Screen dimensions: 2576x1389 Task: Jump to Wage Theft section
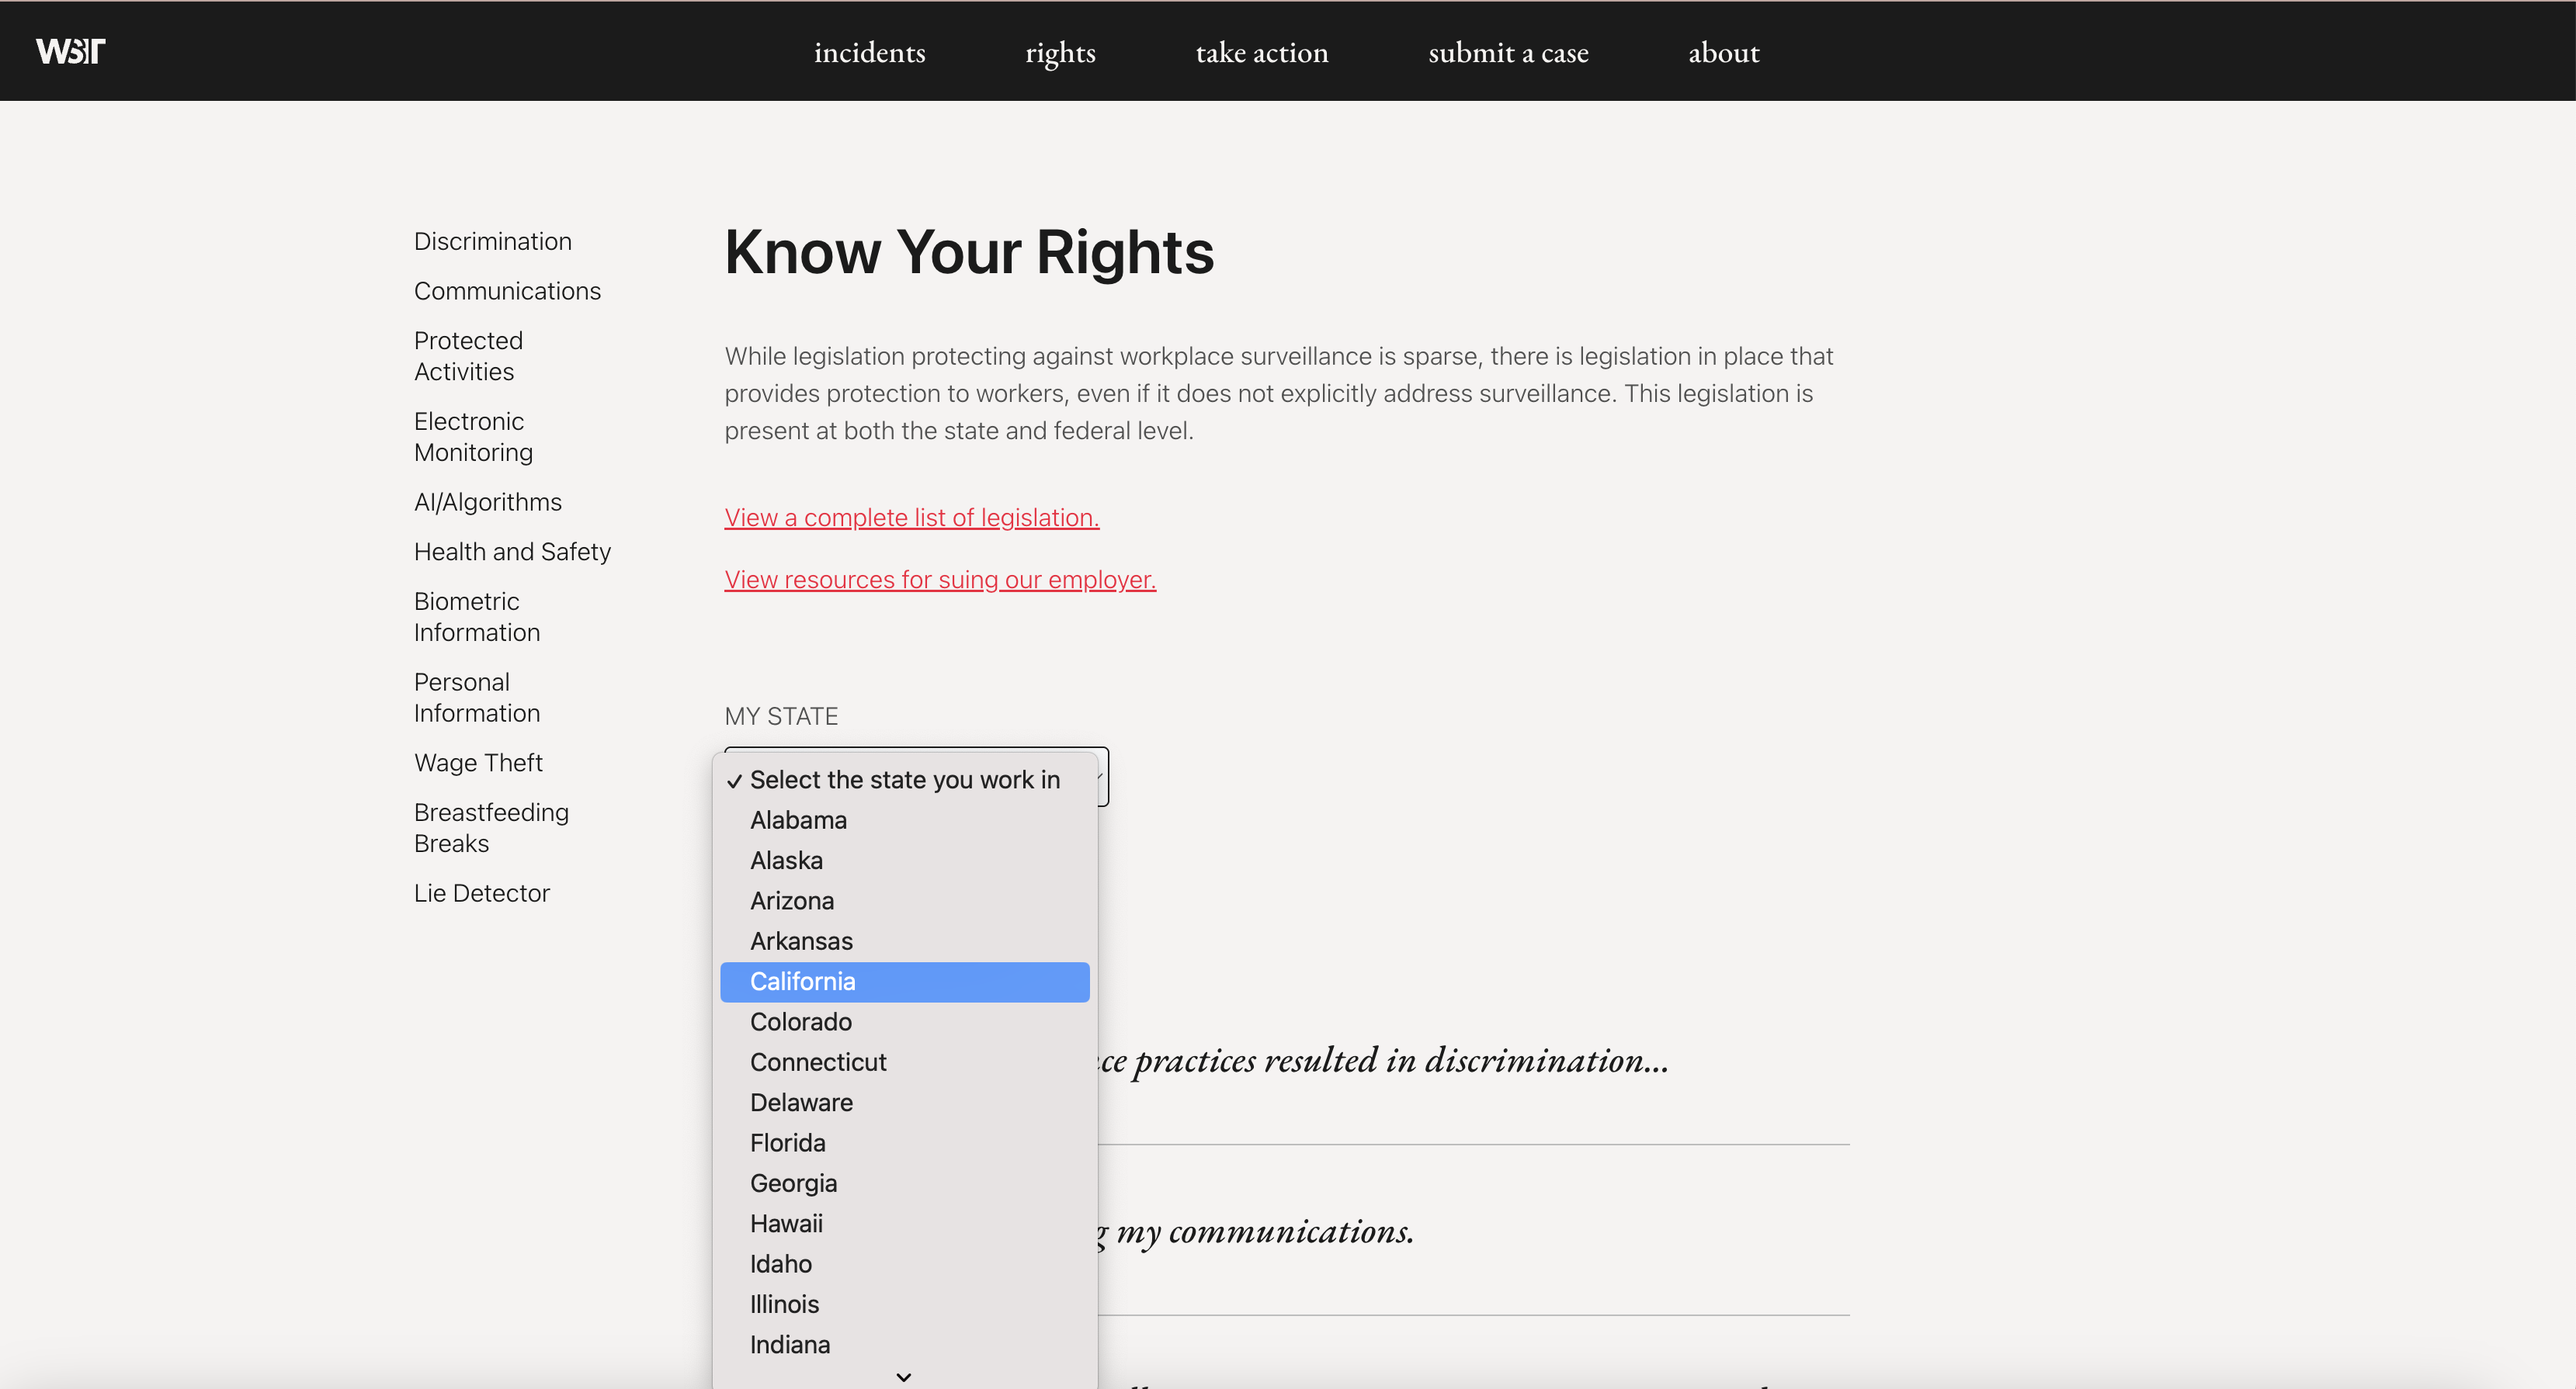click(x=478, y=763)
